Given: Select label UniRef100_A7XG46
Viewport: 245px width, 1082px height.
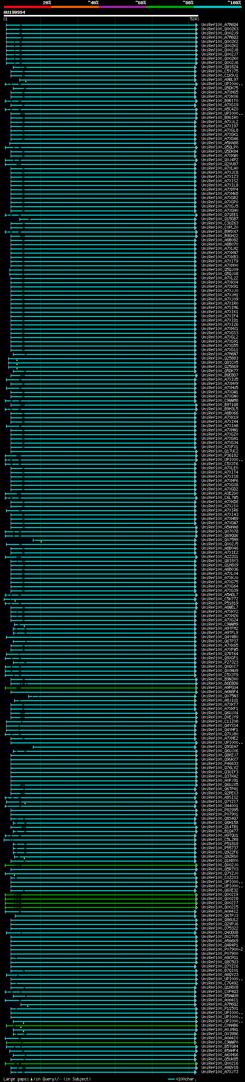Looking at the screenshot, I should (x=219, y=139).
